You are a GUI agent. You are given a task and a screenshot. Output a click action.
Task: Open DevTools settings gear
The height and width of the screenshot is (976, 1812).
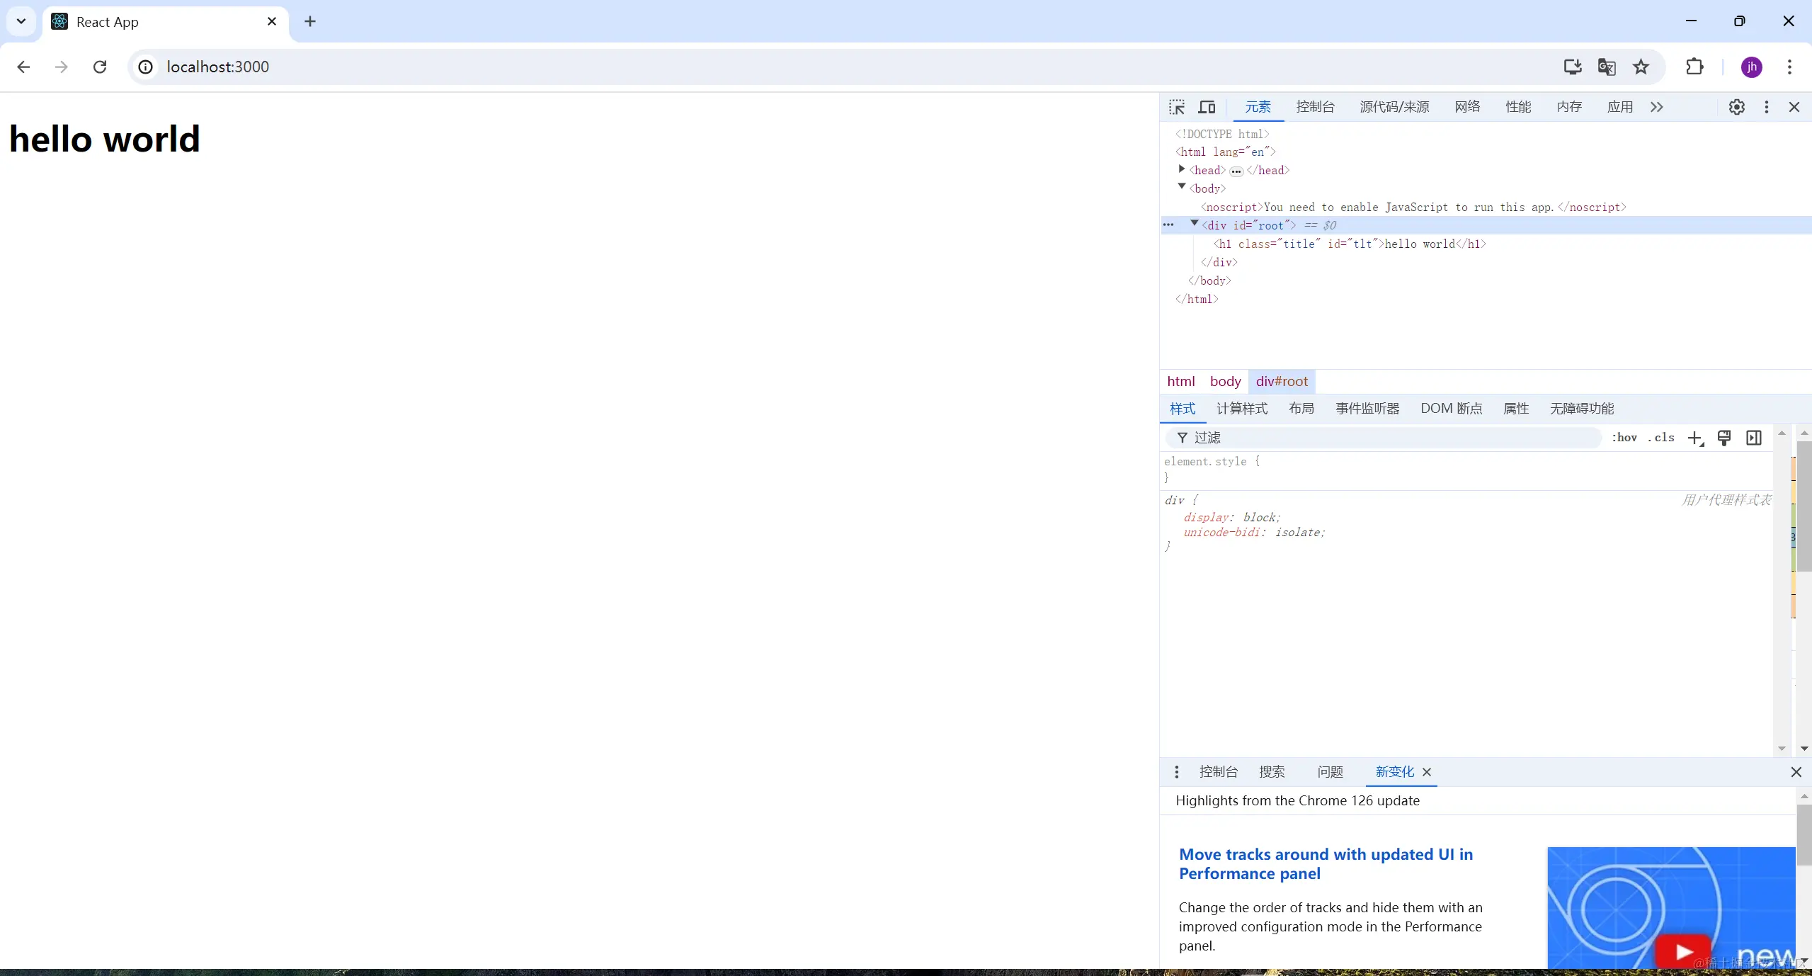point(1736,107)
